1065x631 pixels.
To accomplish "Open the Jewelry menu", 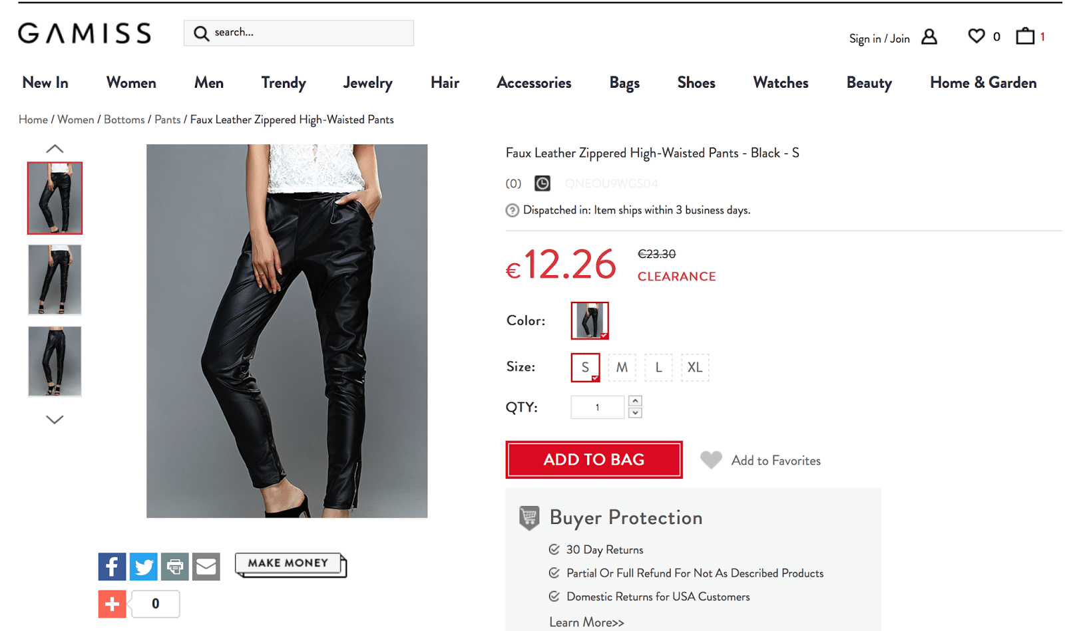I will (x=367, y=83).
